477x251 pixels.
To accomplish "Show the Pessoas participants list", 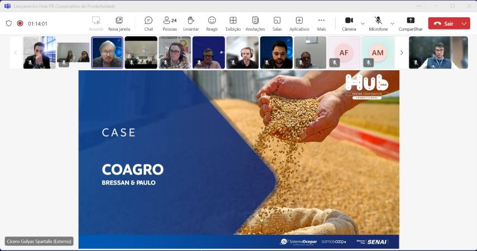I will (170, 23).
